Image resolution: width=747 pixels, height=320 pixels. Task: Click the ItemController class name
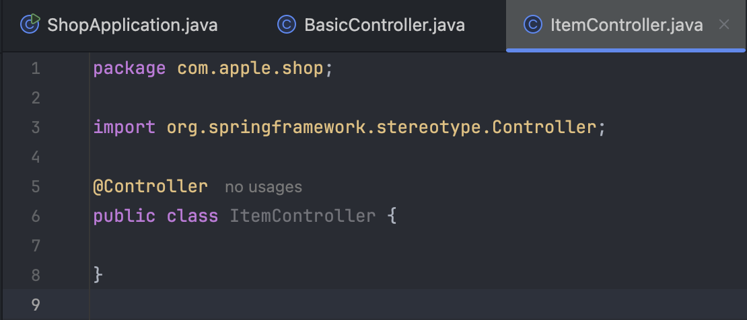point(303,216)
